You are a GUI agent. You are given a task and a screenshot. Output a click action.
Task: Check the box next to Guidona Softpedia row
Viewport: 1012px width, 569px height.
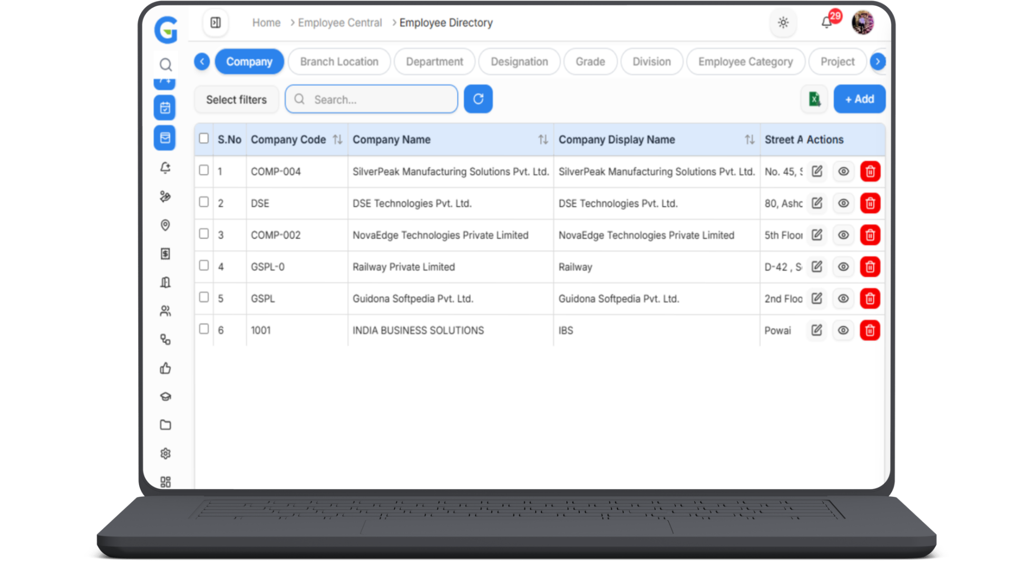pyautogui.click(x=203, y=297)
